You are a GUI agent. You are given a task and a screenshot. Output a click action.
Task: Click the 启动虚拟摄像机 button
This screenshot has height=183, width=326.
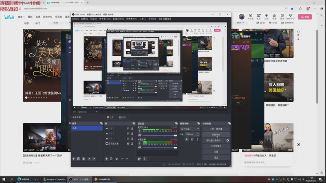tap(214, 140)
